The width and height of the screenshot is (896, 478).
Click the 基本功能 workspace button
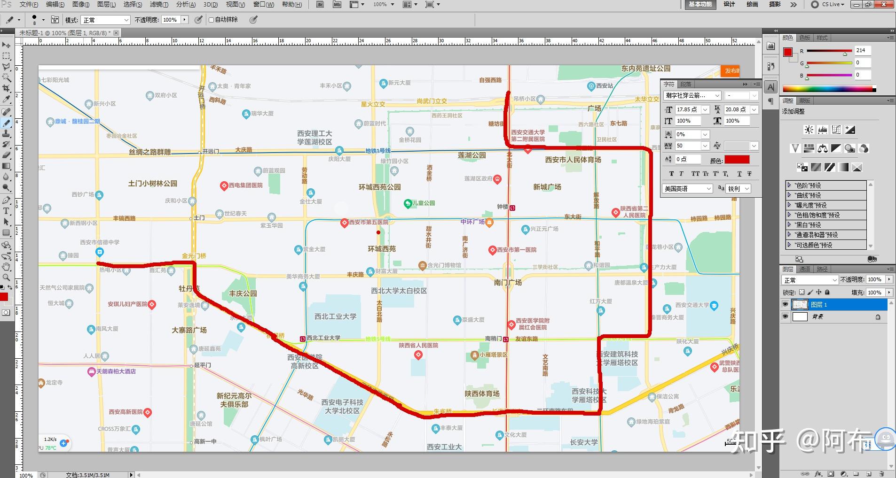[x=700, y=4]
